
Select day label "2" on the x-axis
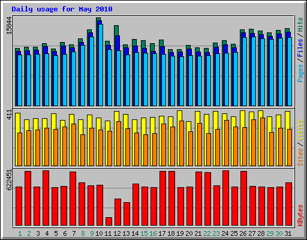[x=29, y=233]
